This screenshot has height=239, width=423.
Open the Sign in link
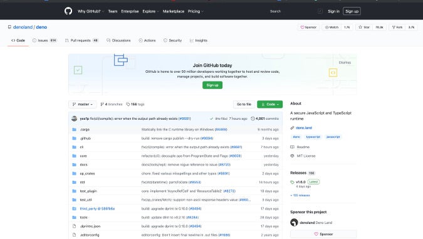[333, 11]
